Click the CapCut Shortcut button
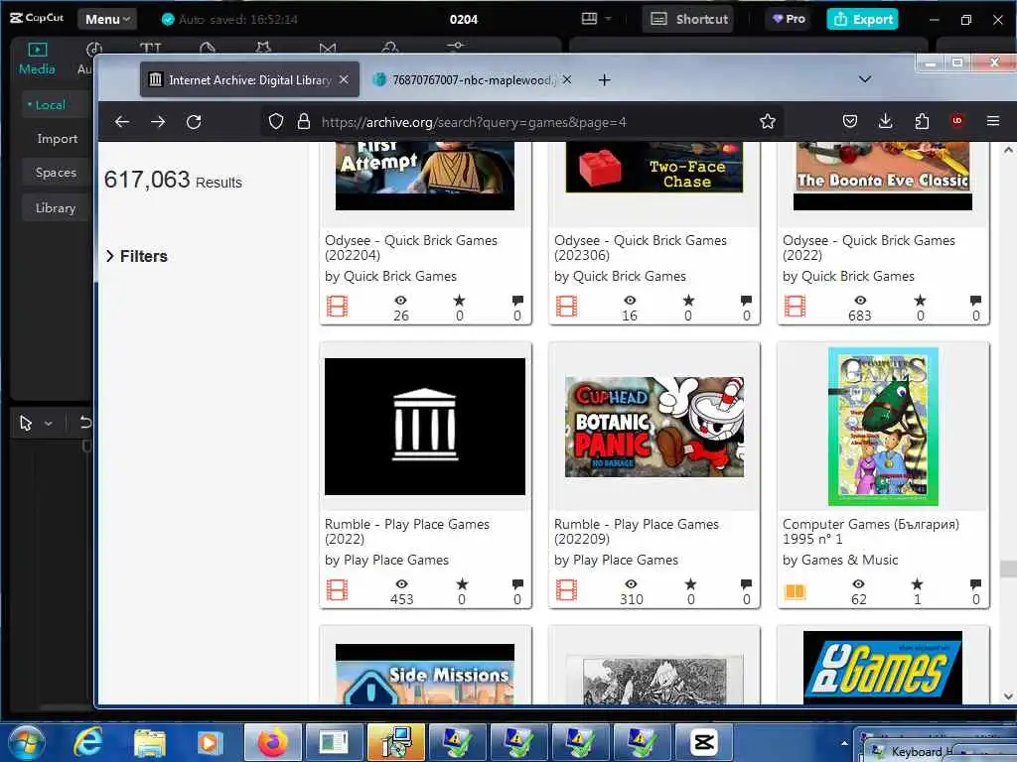This screenshot has height=762, width=1017. click(689, 20)
